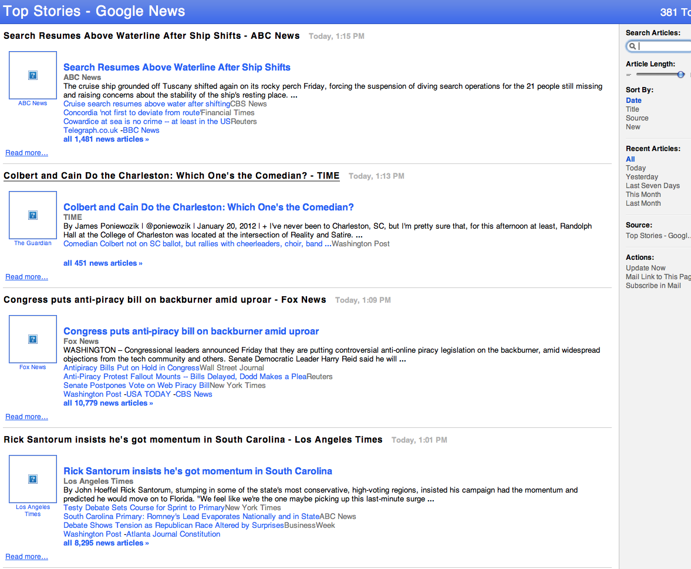
Task: Open the CBS News link in anti-piracy story
Action: click(194, 394)
